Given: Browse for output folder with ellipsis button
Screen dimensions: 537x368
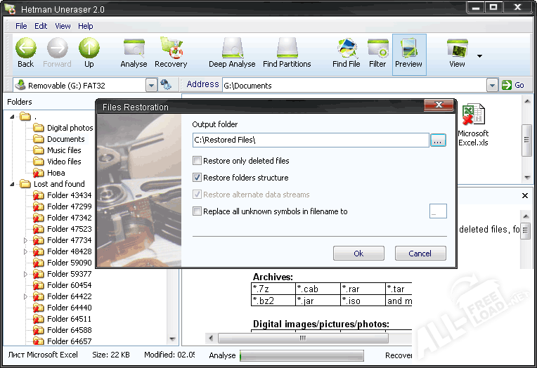Looking at the screenshot, I should tap(438, 140).
